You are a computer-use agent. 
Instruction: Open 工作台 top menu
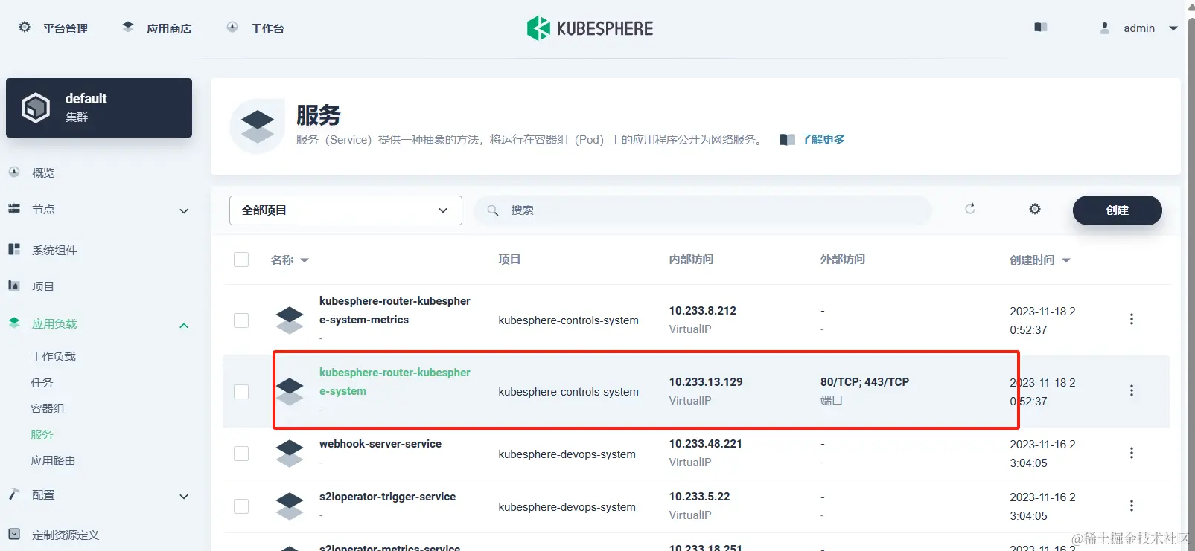point(267,28)
